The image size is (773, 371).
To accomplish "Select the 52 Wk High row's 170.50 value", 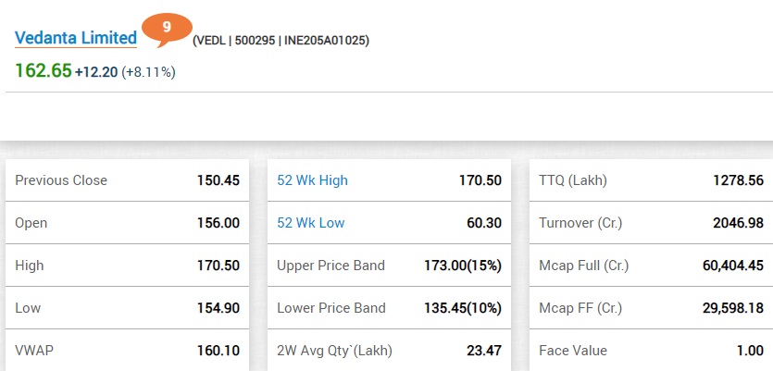I will (480, 180).
